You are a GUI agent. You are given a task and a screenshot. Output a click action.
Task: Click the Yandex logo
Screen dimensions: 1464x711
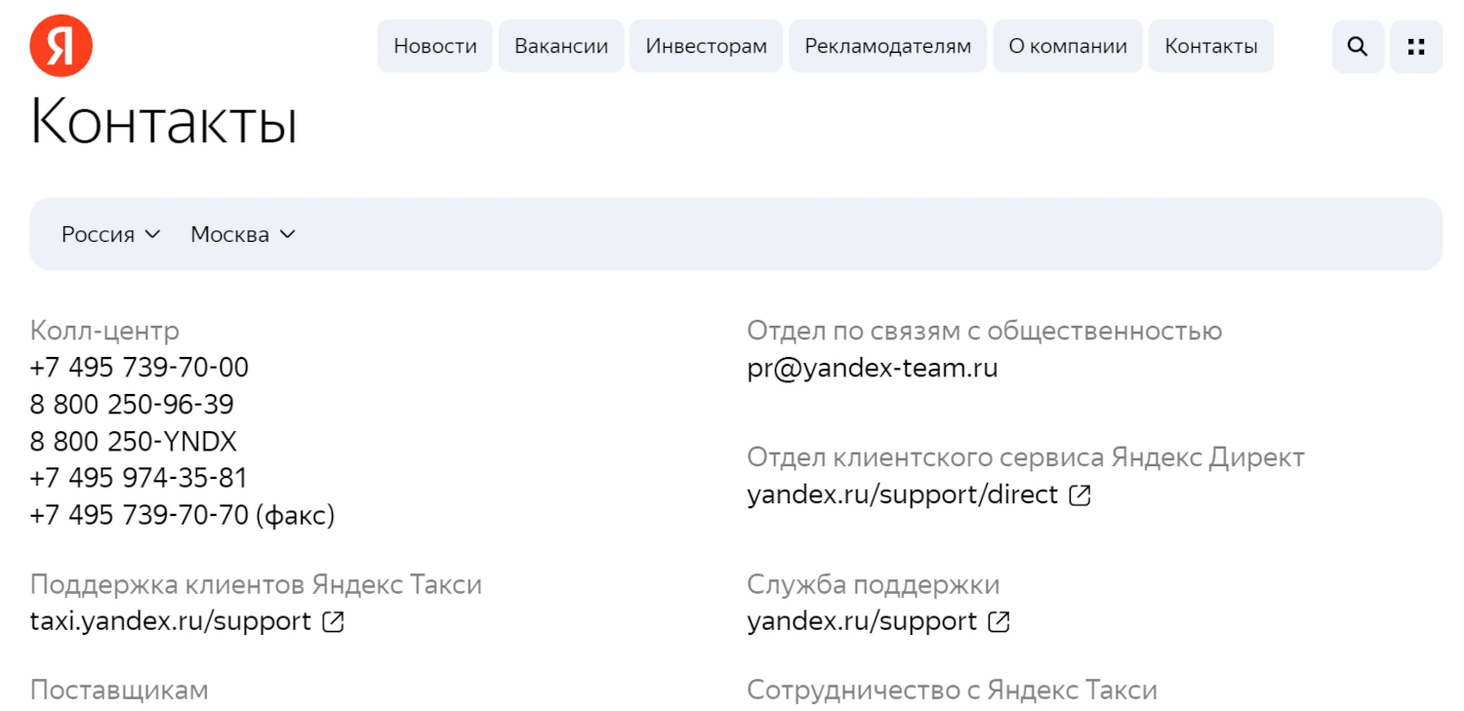pos(61,46)
